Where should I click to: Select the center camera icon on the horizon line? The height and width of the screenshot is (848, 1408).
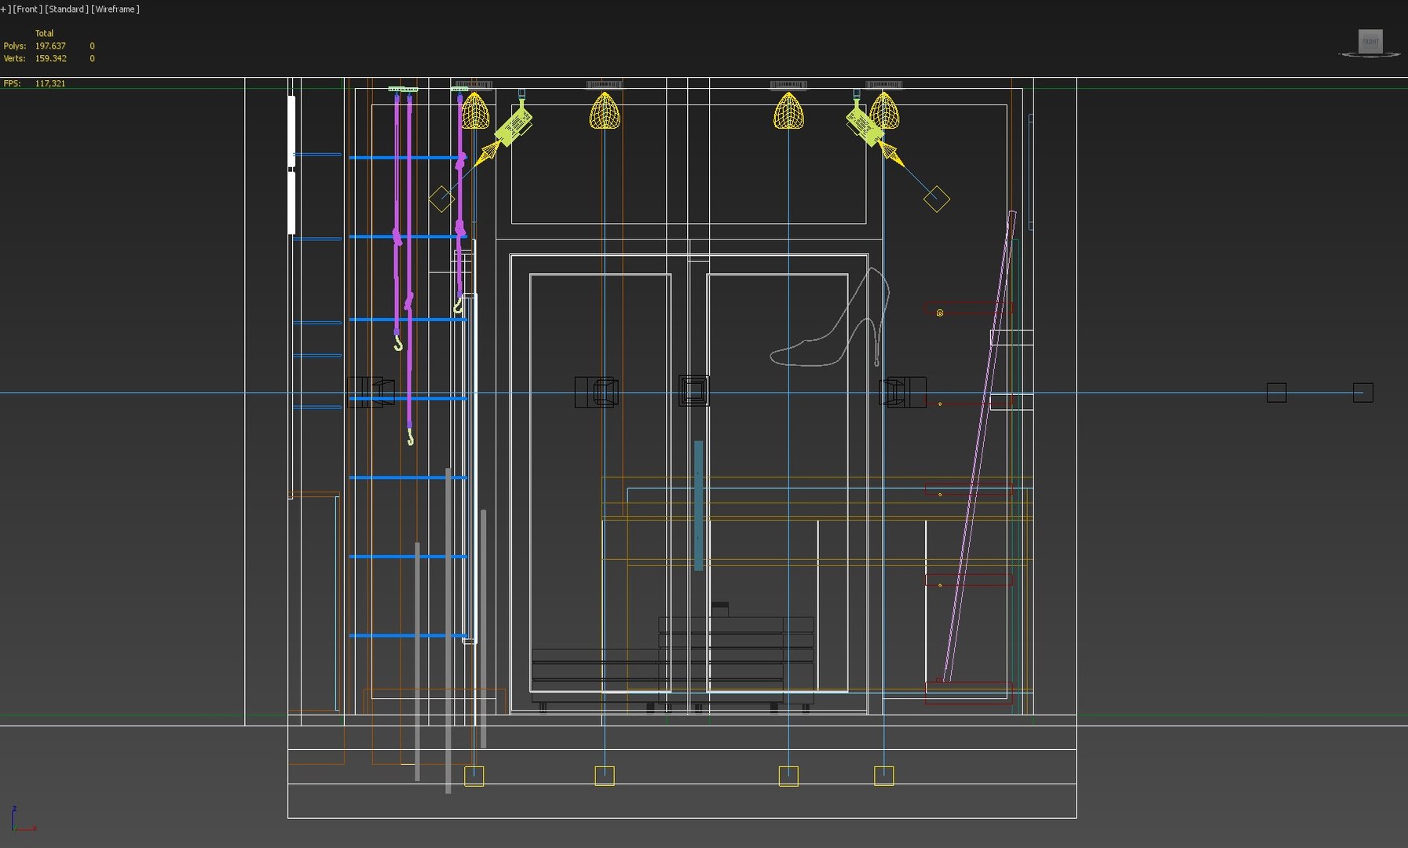click(x=694, y=390)
